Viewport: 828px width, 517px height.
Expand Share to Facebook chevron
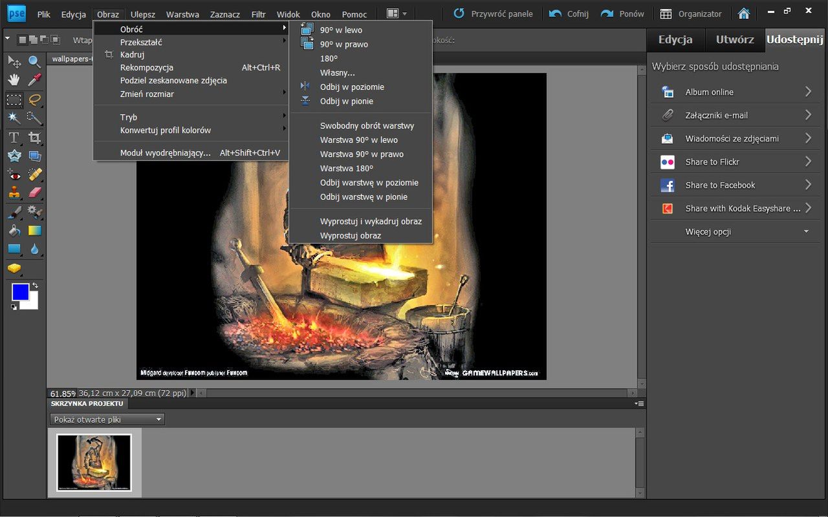click(808, 185)
